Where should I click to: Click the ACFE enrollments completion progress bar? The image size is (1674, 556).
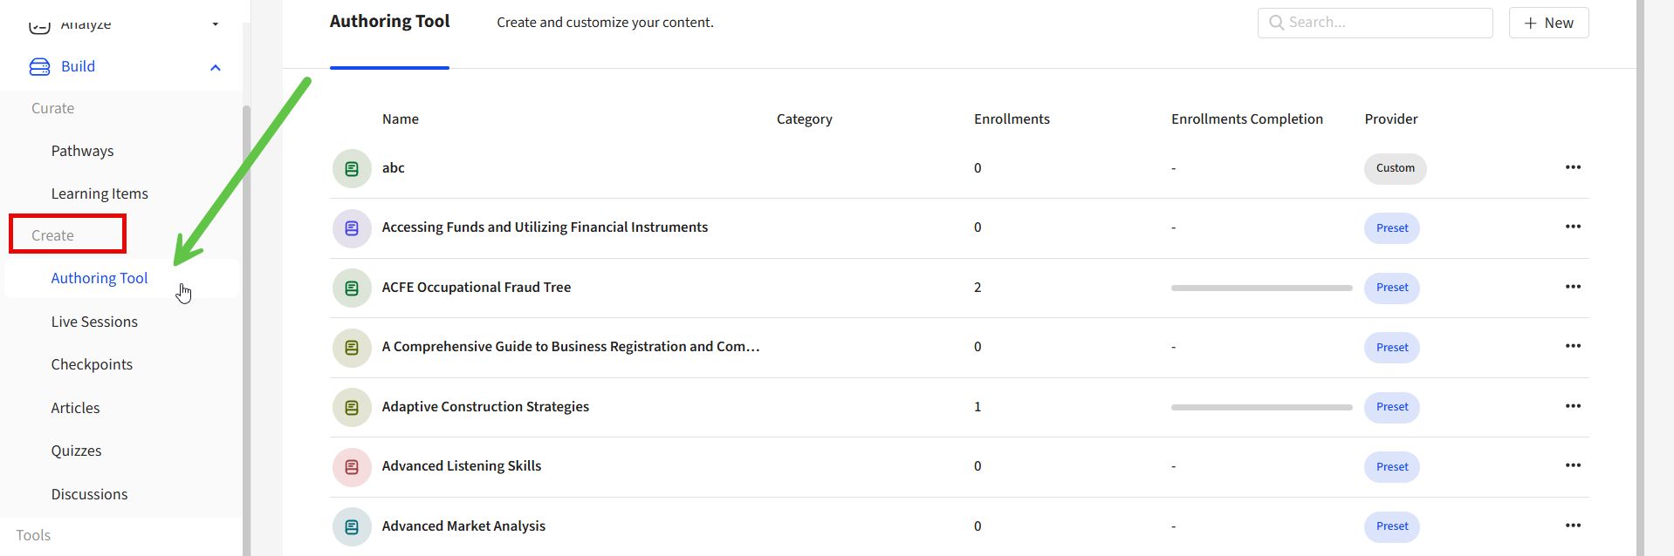point(1261,288)
